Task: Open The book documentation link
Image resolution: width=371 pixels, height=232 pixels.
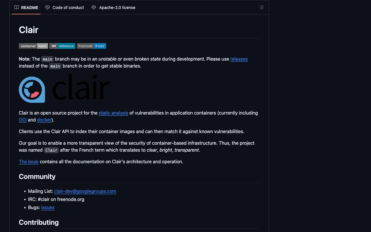Action: tap(29, 162)
